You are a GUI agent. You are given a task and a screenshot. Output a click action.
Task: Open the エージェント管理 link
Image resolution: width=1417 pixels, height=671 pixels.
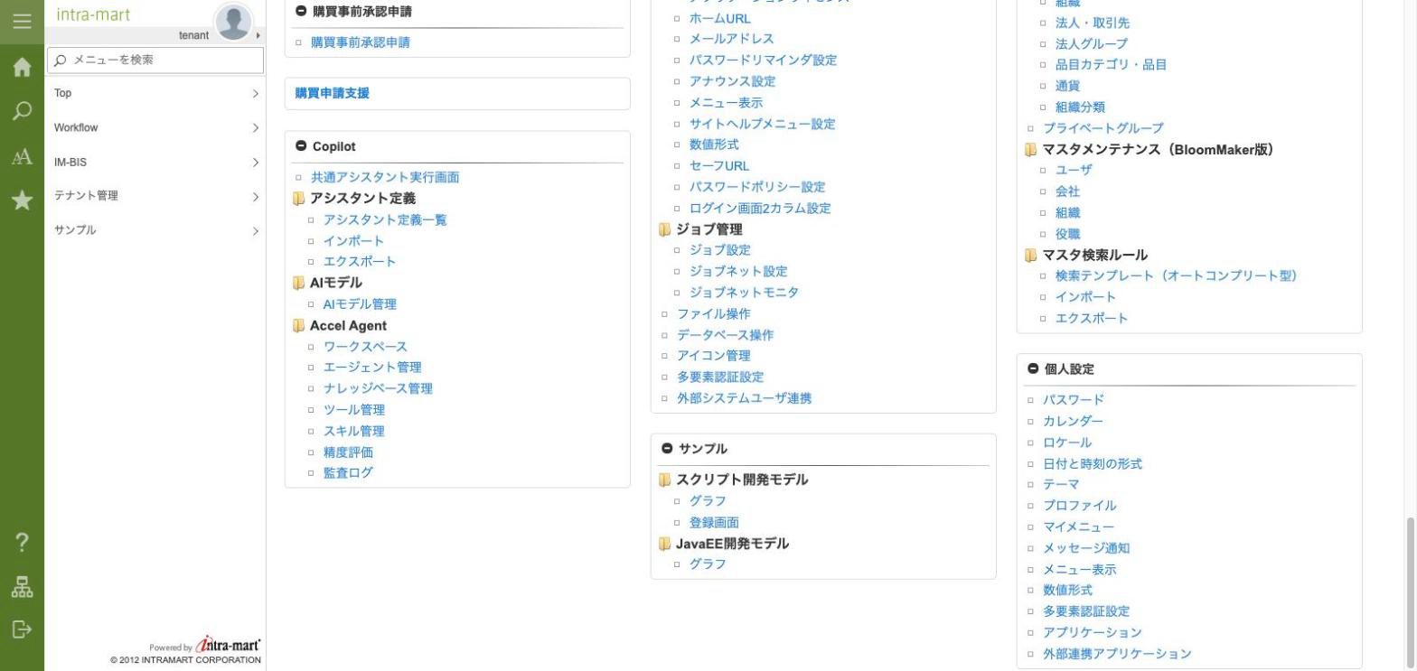372,368
